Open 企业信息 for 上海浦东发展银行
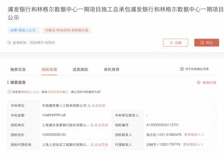Screen dimensions: 224x156 click(101, 125)
